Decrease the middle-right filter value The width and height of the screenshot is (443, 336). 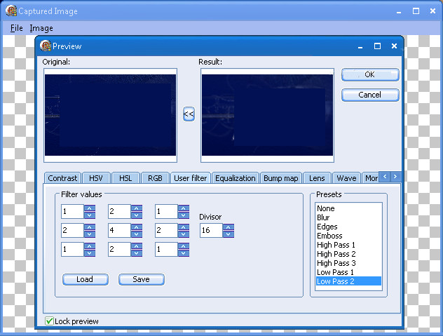184,234
